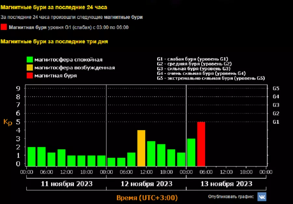The width and height of the screenshot is (293, 204).
Task: Click the red legend square beside 'магнитная буря'
Action: click(30, 75)
